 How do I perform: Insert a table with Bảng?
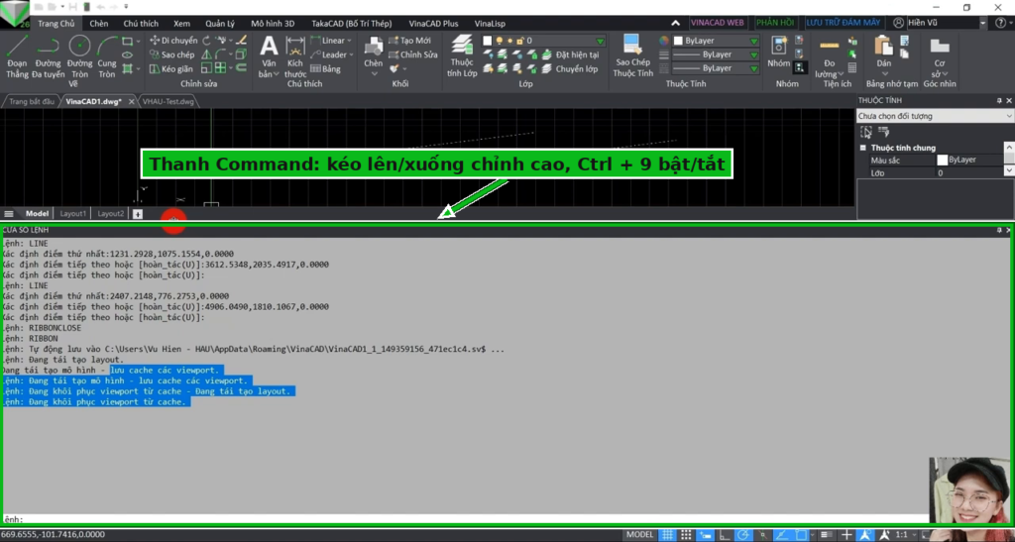(x=325, y=68)
